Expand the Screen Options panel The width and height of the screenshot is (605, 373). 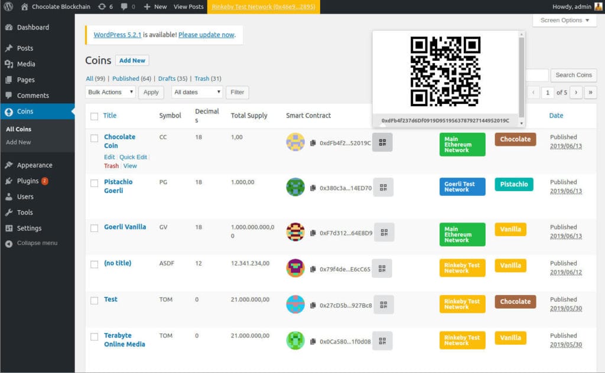click(564, 20)
